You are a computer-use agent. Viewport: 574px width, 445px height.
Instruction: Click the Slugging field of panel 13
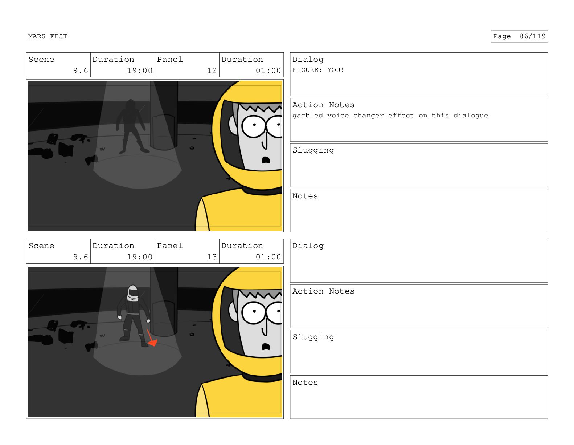[x=419, y=352]
